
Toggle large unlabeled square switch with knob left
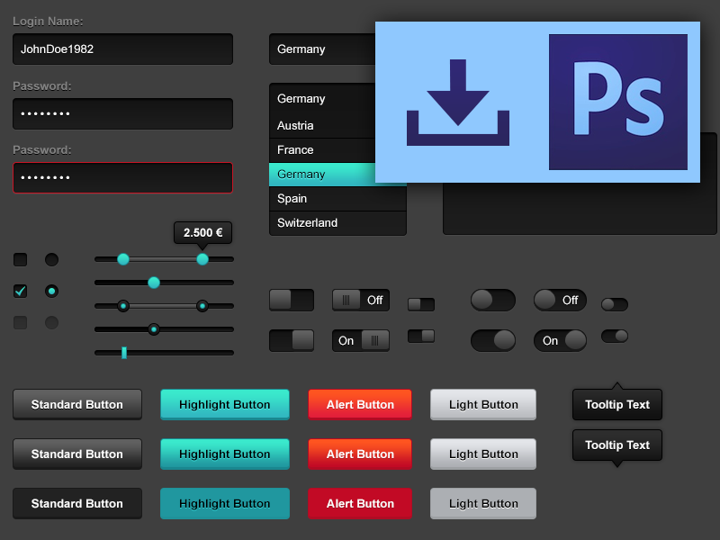point(292,301)
